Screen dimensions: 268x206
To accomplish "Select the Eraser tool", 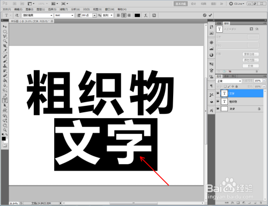I will pos(5,75).
